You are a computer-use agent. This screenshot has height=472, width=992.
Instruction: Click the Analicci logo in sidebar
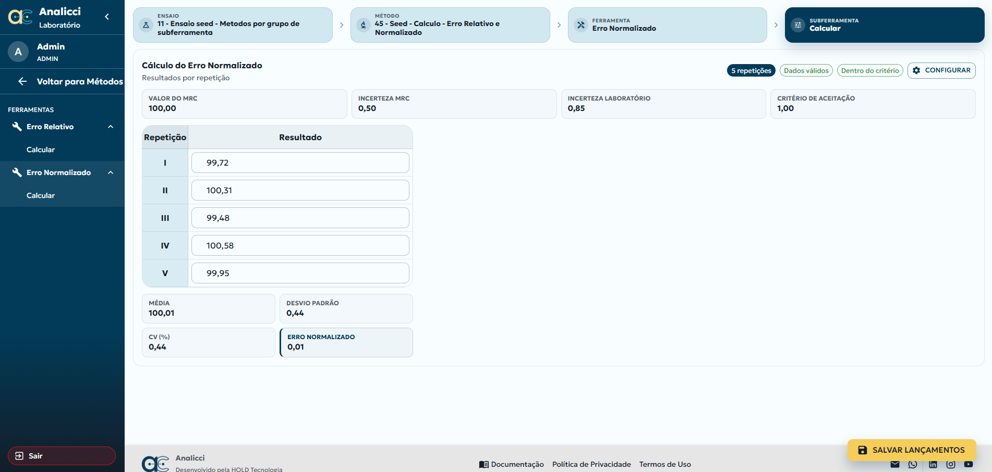[20, 17]
